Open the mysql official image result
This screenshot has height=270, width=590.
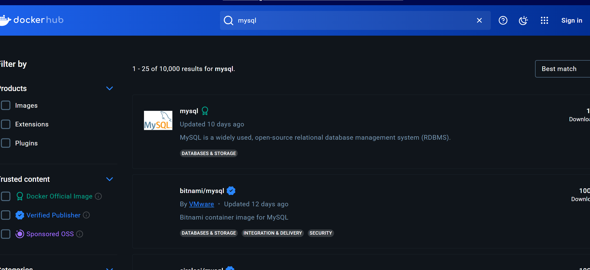(189, 111)
